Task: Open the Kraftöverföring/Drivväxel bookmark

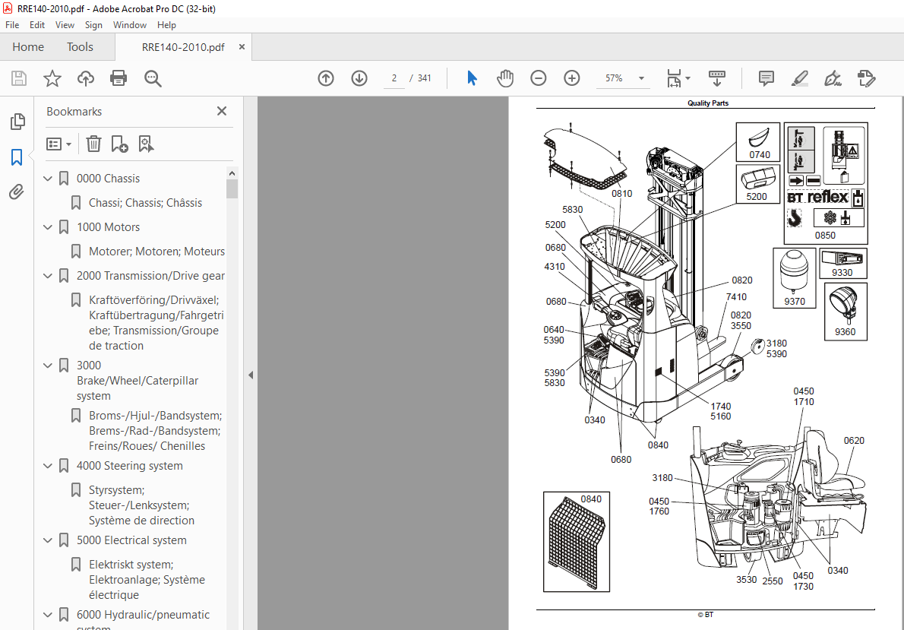Action: [156, 322]
